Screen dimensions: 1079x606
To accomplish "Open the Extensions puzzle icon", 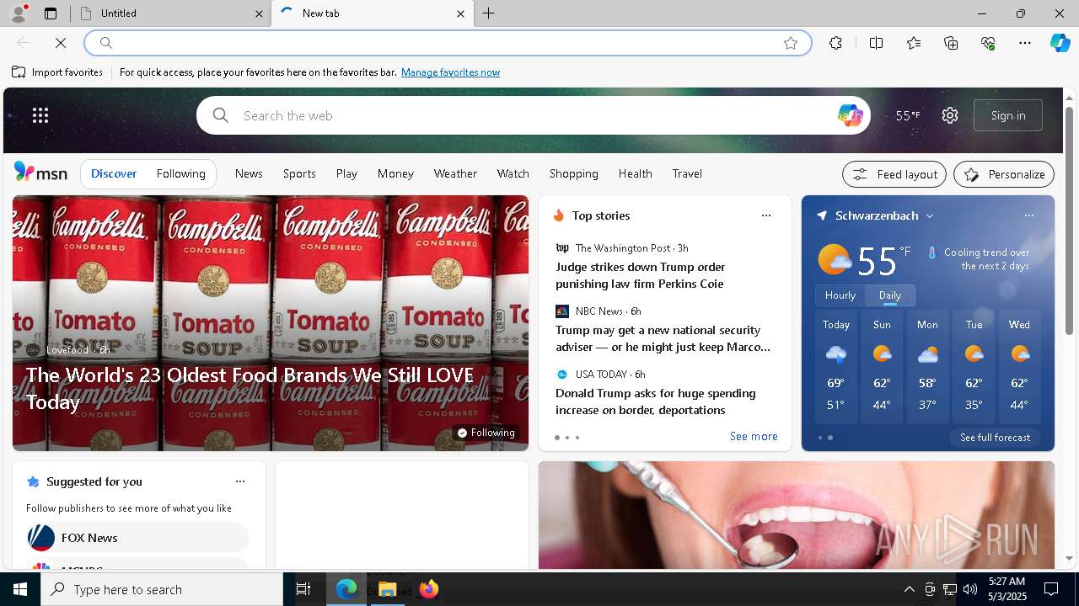I will pyautogui.click(x=835, y=43).
